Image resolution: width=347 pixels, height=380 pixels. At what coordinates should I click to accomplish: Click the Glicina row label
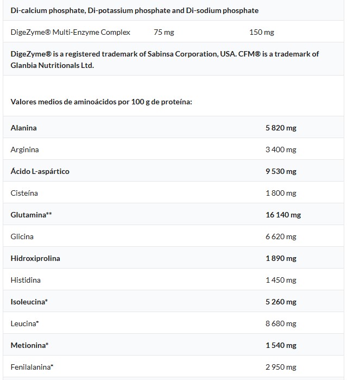point(22,236)
